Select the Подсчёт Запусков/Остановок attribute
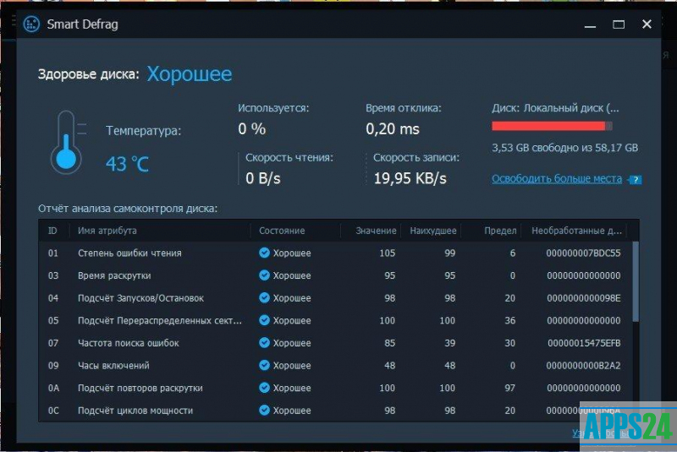677x452 pixels. click(x=140, y=297)
